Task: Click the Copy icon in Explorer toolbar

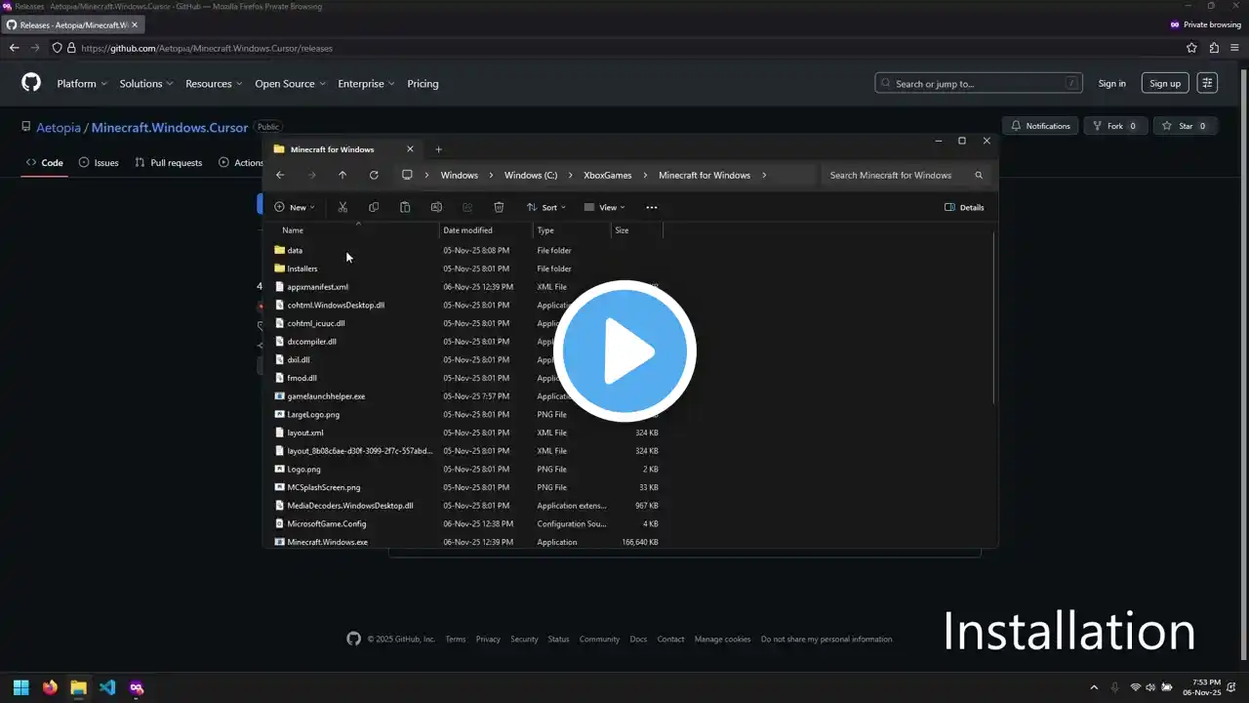Action: [x=374, y=207]
